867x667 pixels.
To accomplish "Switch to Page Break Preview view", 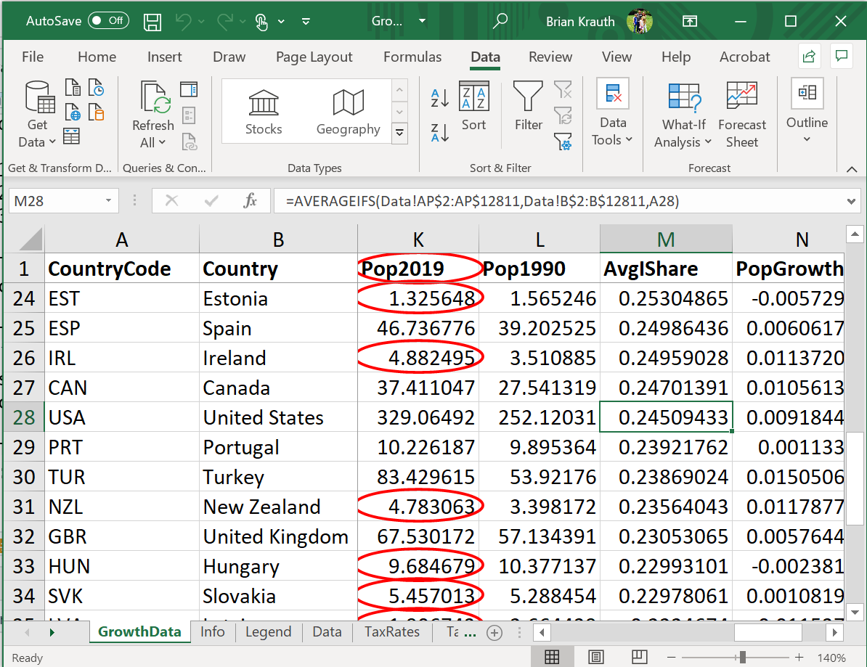I will pos(641,658).
